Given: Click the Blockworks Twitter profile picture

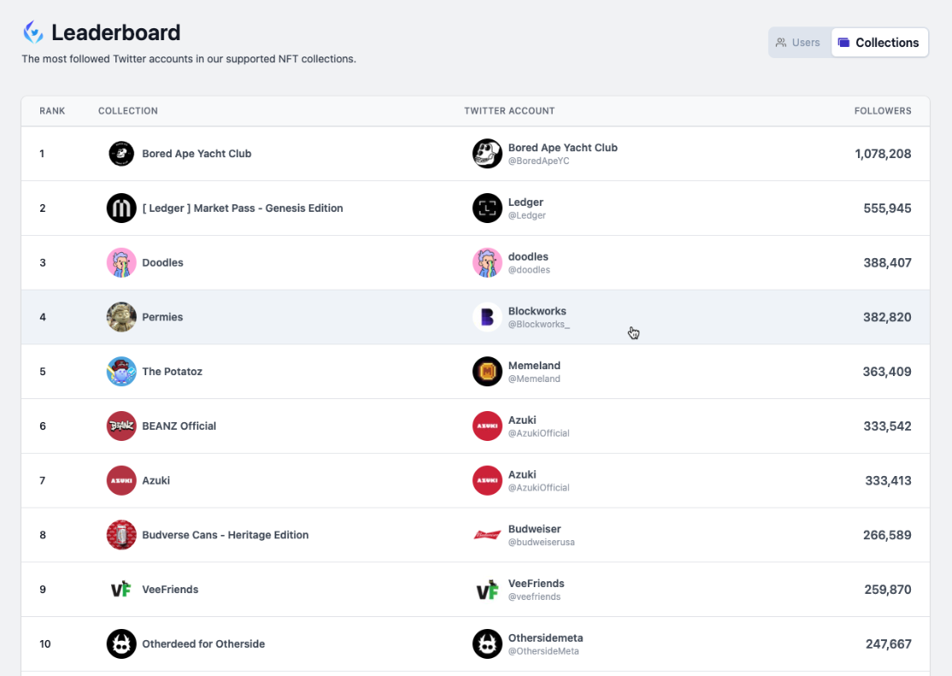Looking at the screenshot, I should 488,317.
